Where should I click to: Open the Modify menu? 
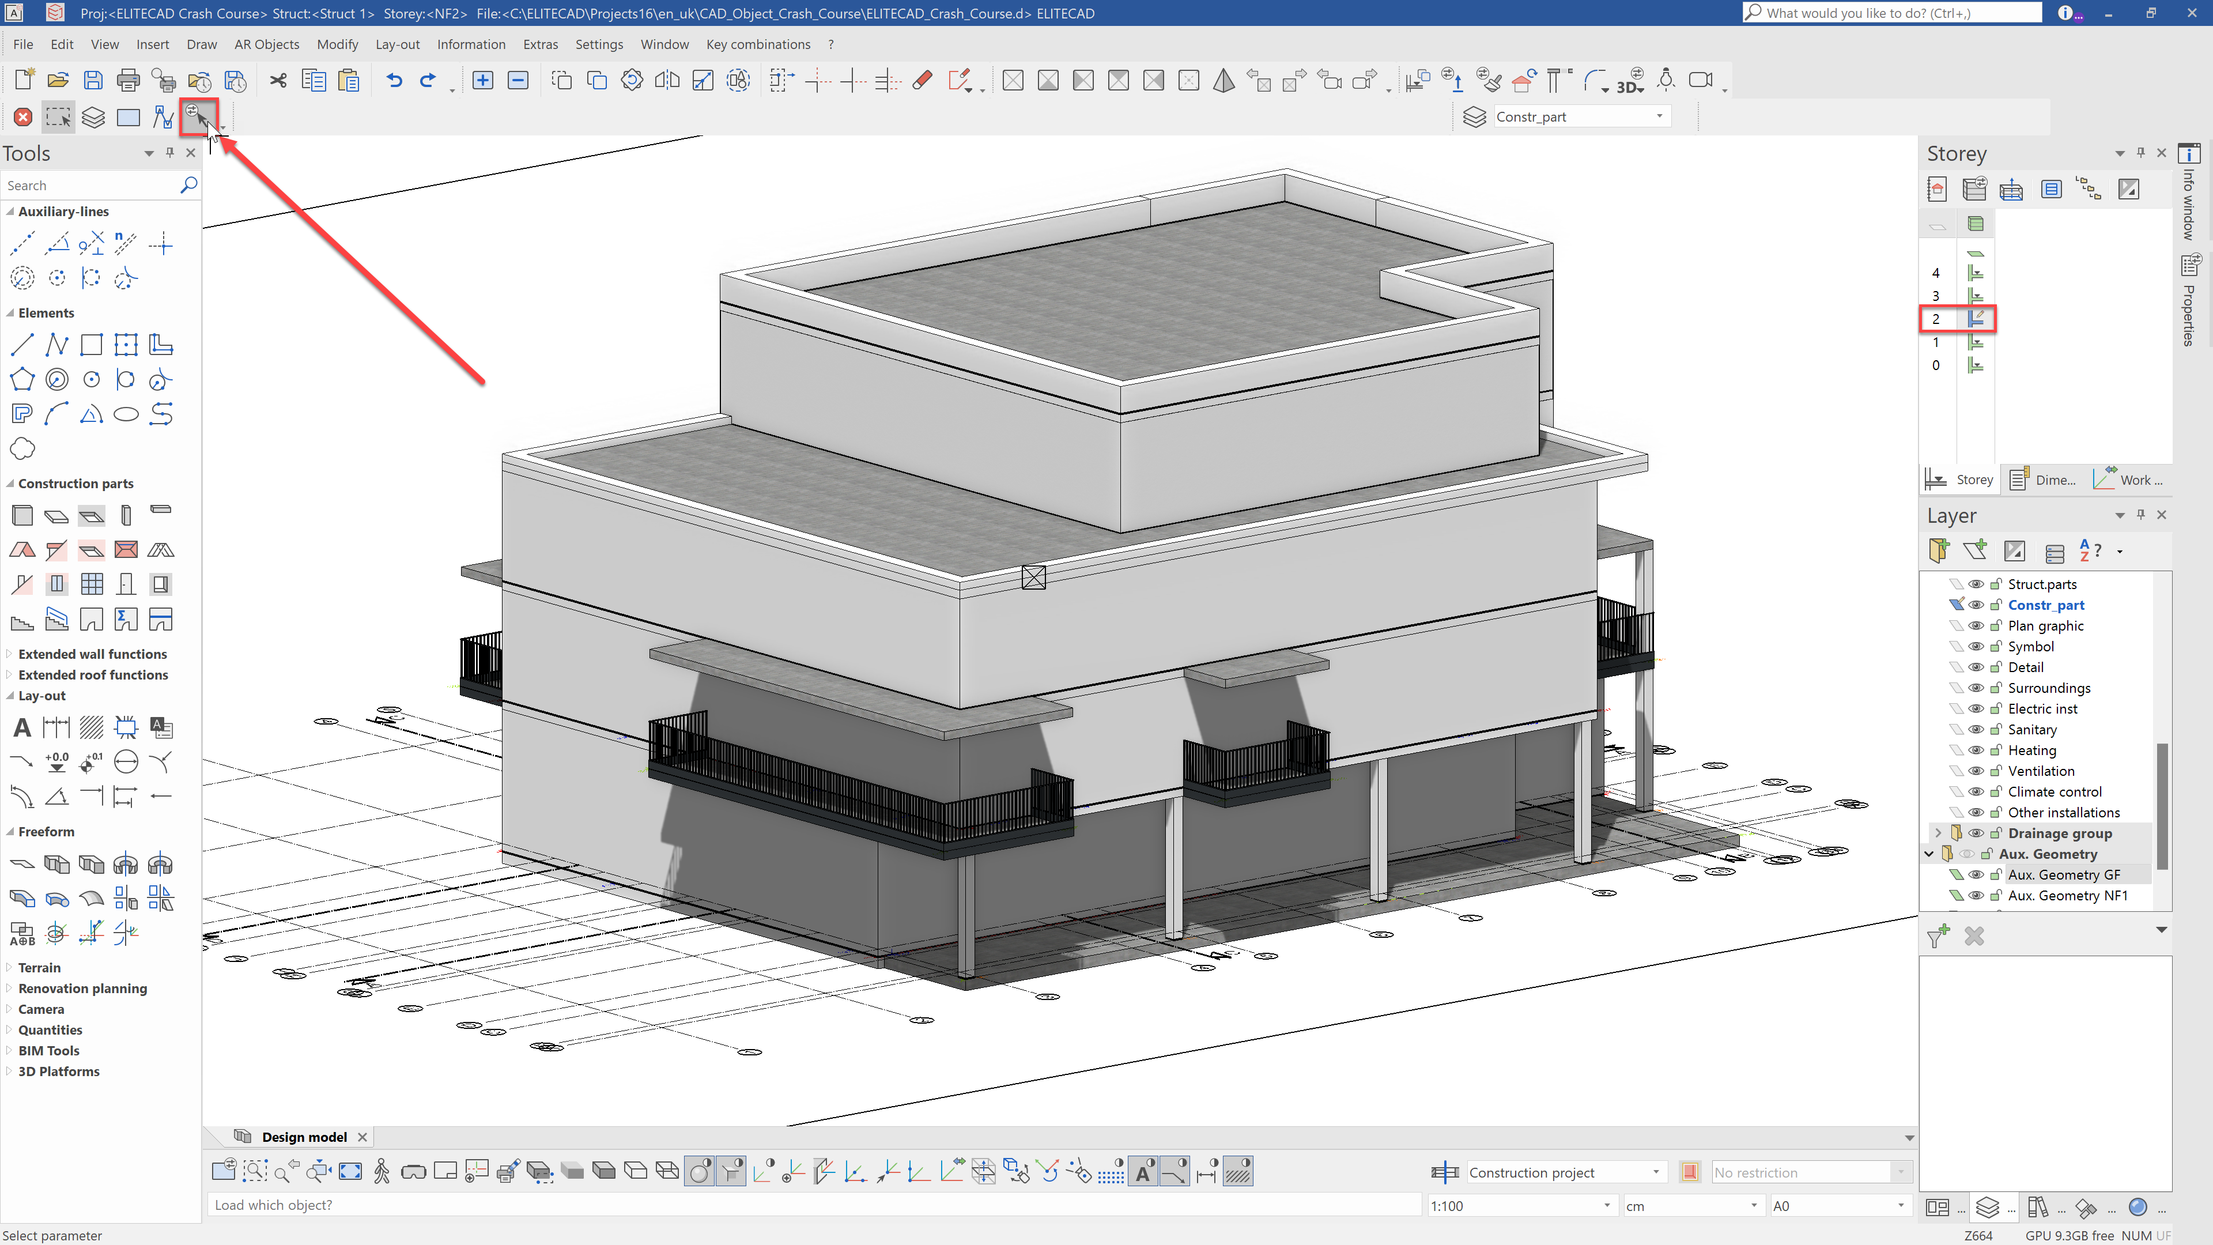click(x=337, y=44)
